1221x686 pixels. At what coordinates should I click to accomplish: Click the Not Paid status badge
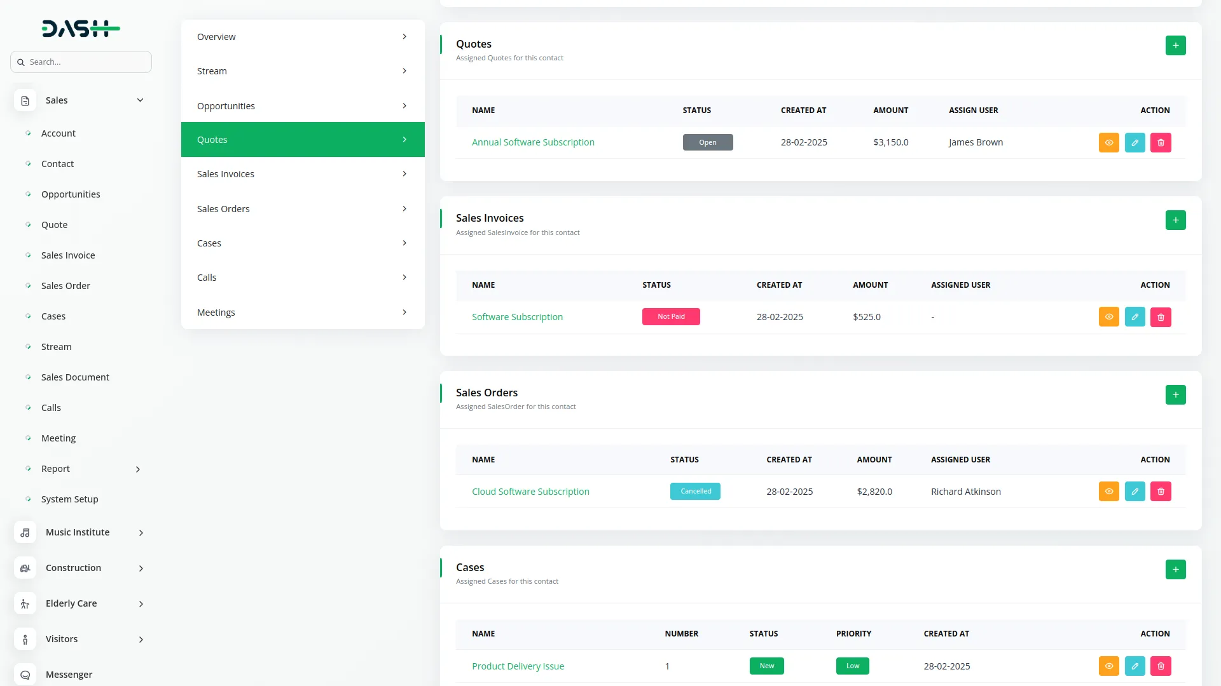click(670, 317)
